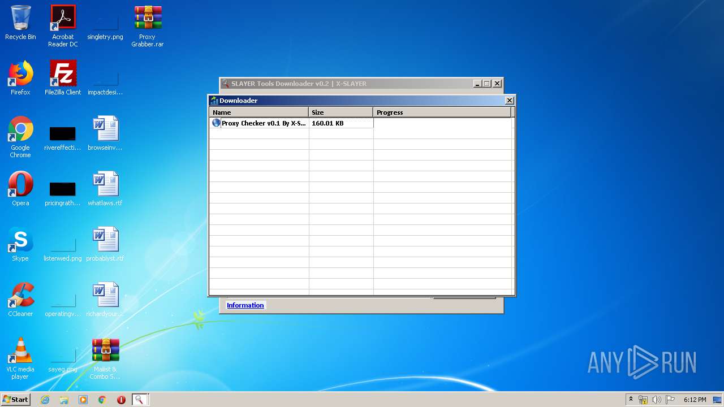This screenshot has width=724, height=407.
Task: Select whatlaws.rtf document
Action: pos(105,189)
